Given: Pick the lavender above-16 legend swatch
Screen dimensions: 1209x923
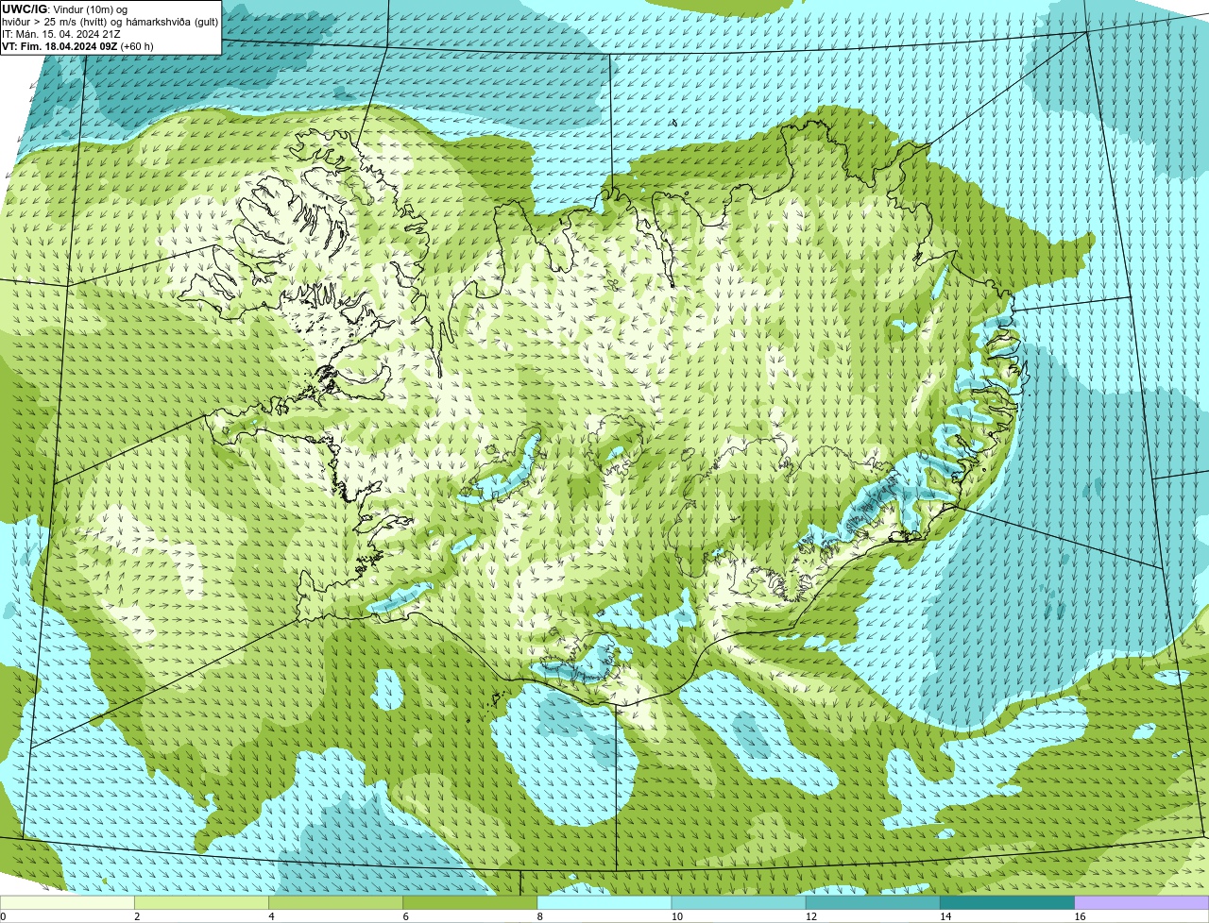Looking at the screenshot, I should tap(1142, 902).
